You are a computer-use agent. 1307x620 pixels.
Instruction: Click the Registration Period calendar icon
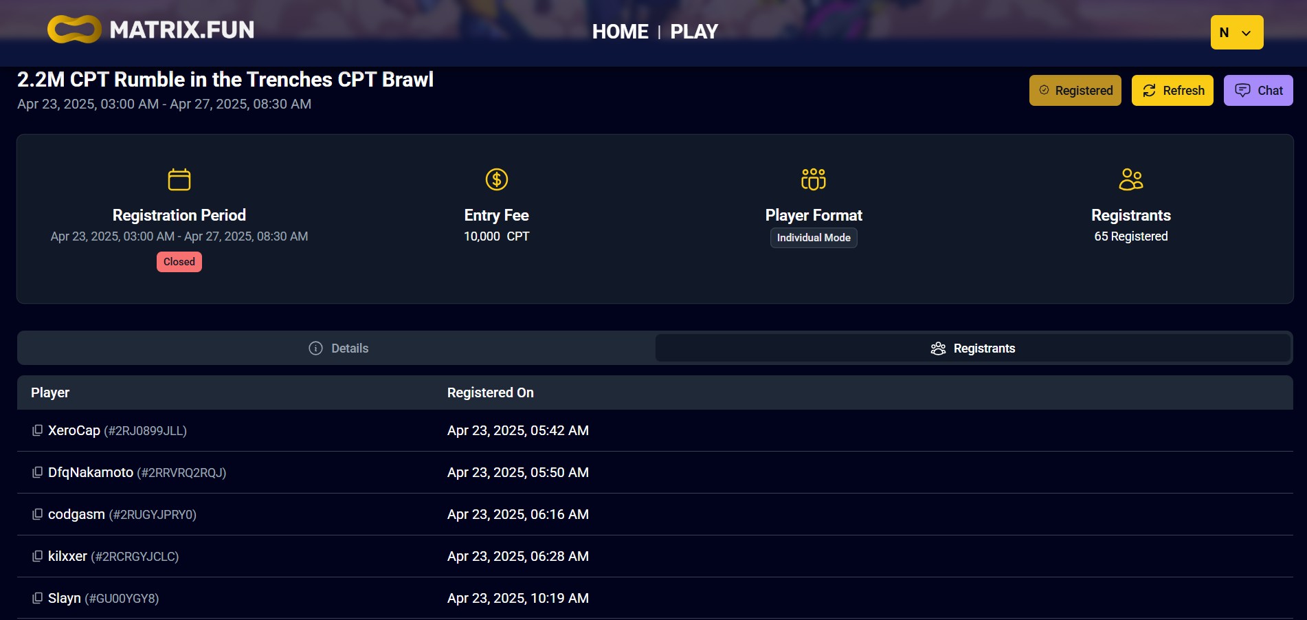coord(179,179)
